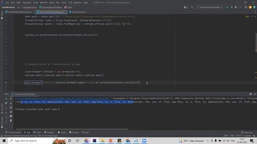257x144 pixels.
Task: Open Debug tool window
Action: pos(62,132)
